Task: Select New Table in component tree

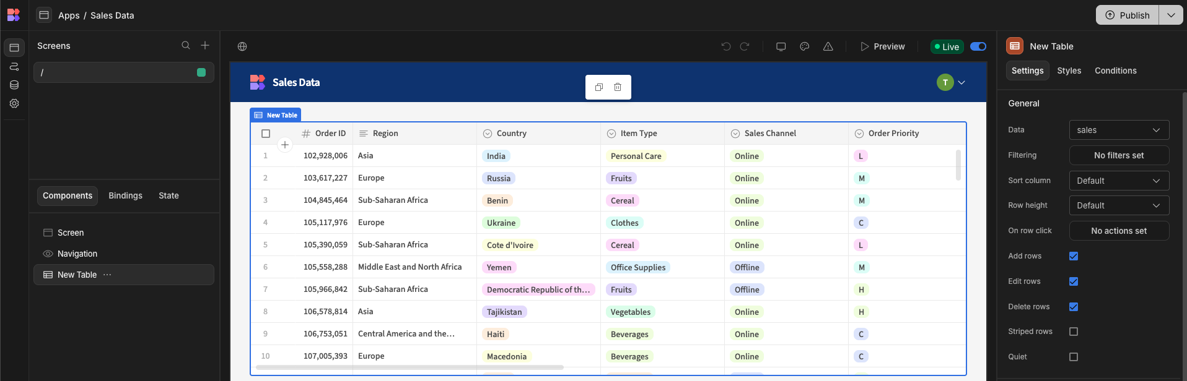Action: 124,275
